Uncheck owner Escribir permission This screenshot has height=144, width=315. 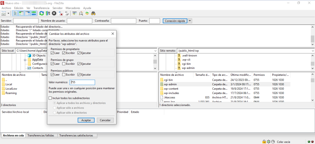63,53
